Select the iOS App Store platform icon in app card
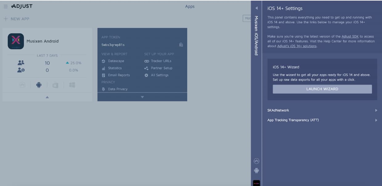The width and height of the screenshot is (382, 186). (22, 85)
